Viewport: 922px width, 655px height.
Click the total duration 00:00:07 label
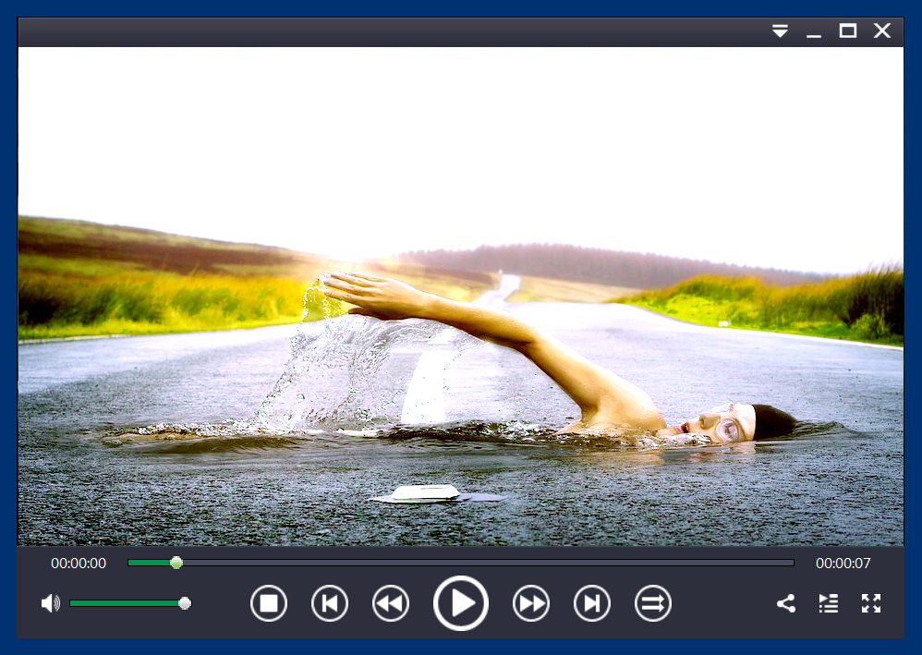click(843, 563)
